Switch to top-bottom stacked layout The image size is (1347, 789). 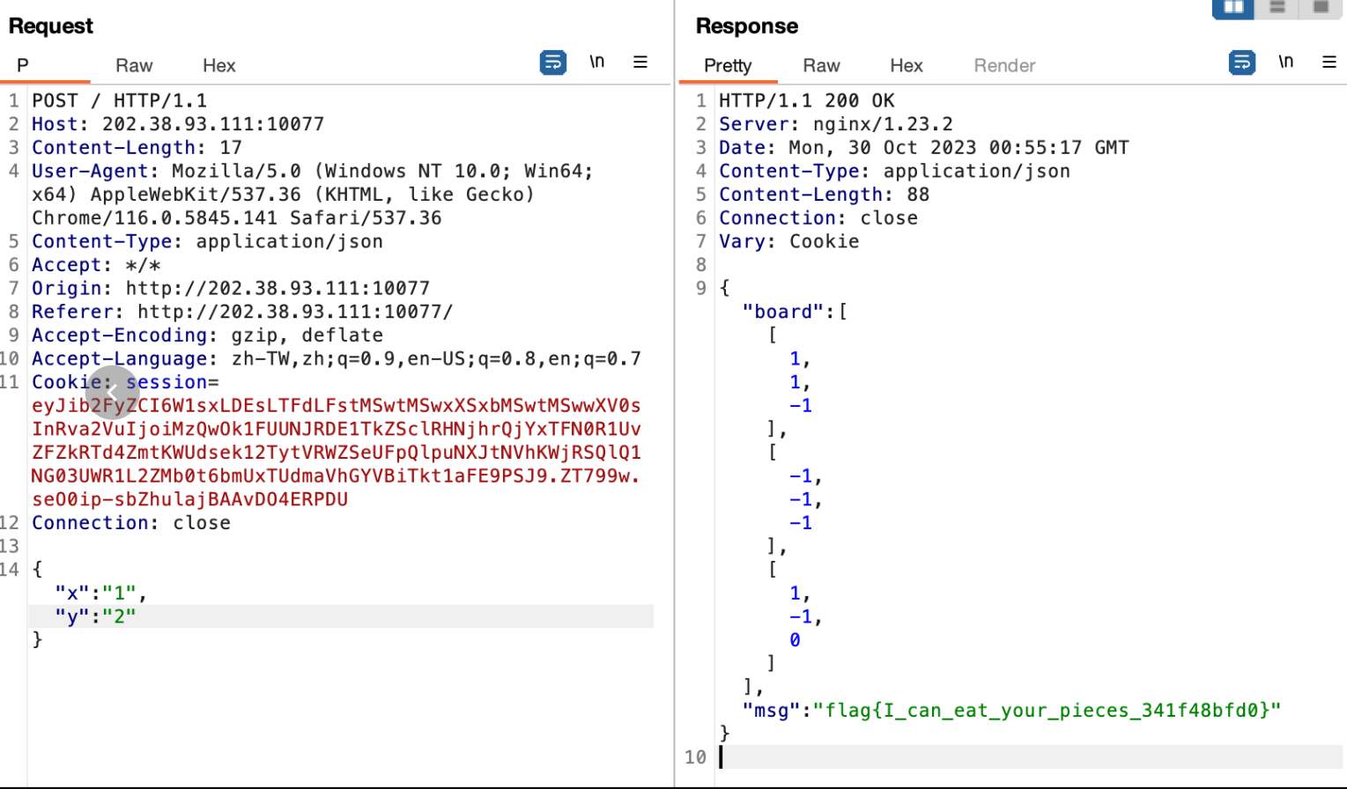pos(1277,8)
